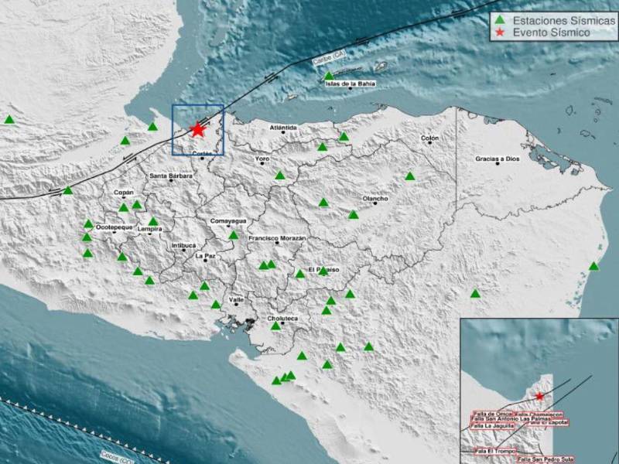Click the seismic station triangle near Copán
The image size is (619, 464).
[x=123, y=209]
